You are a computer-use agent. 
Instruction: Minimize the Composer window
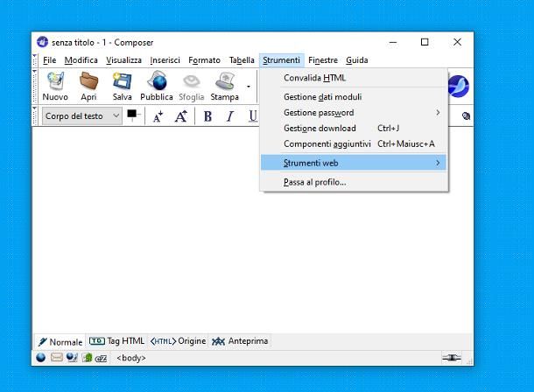pos(393,42)
